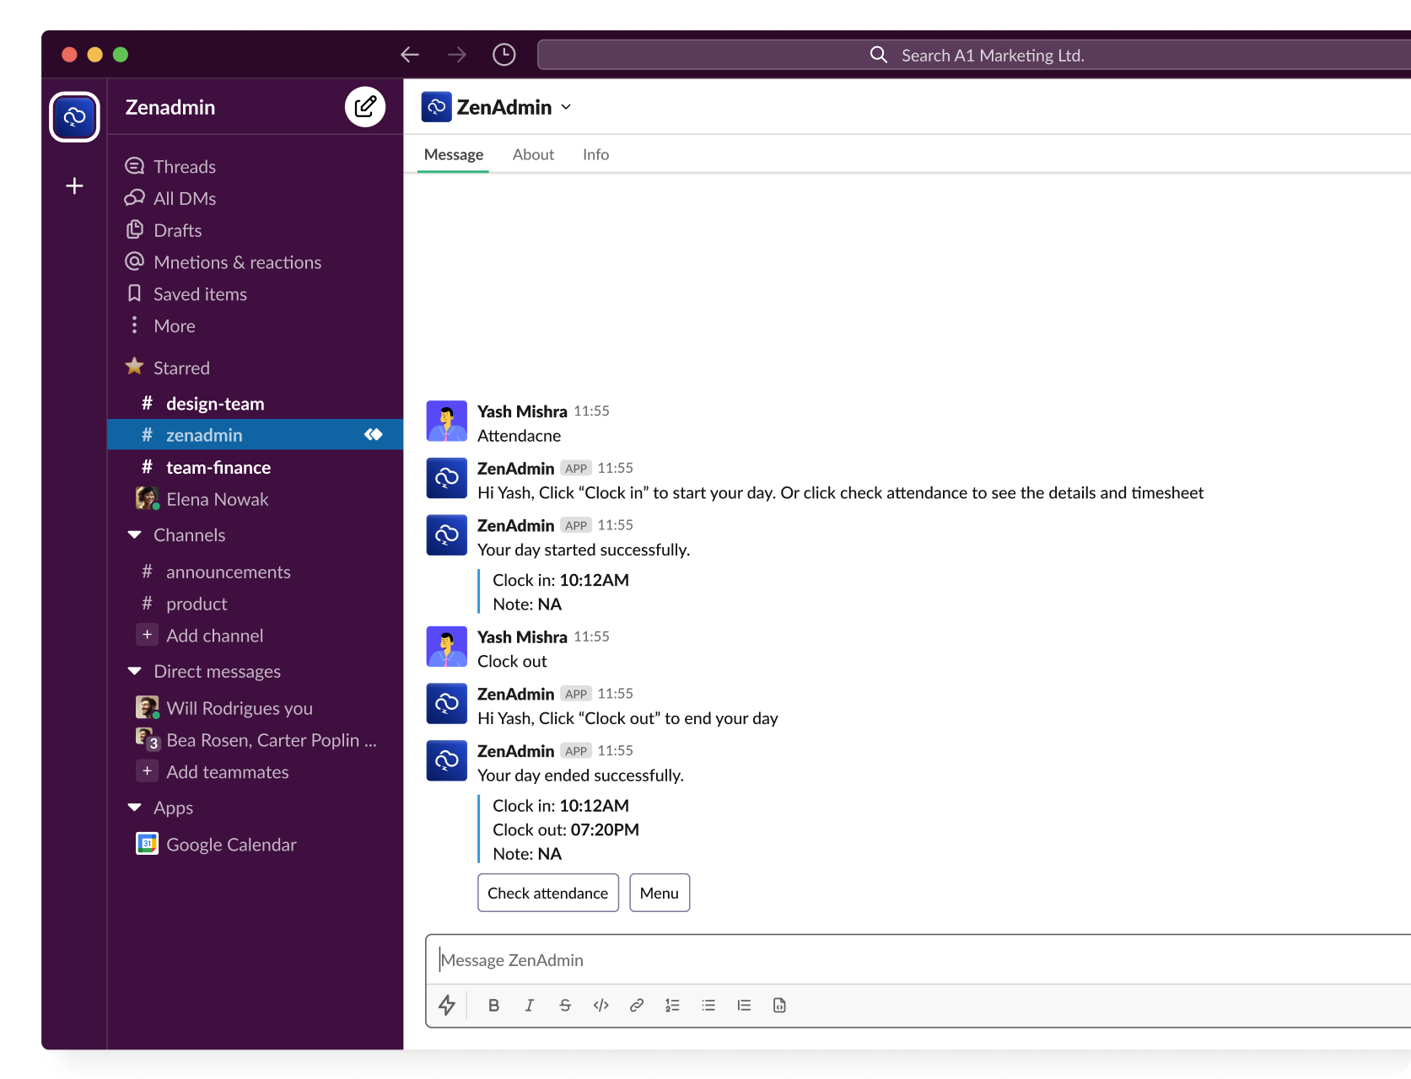The image size is (1411, 1079).
Task: Switch to the Message tab
Action: tap(454, 154)
